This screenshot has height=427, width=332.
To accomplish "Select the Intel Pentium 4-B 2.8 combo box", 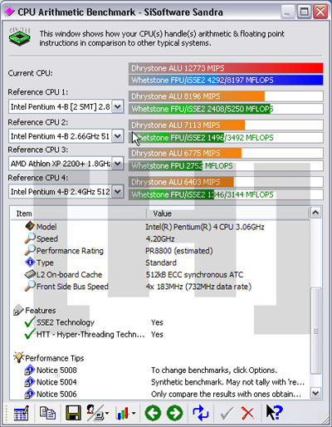I will [x=66, y=106].
